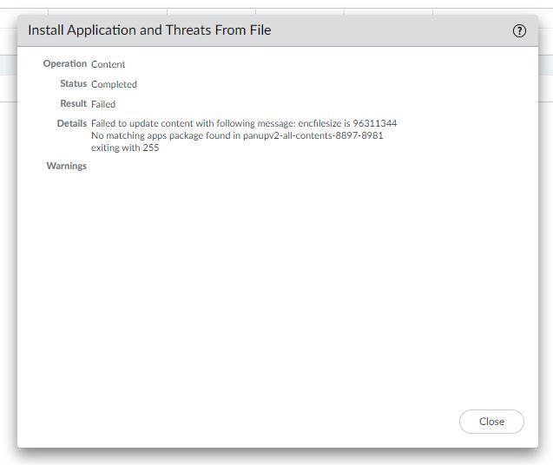Click the 'exiting with 255' line
Image resolution: width=553 pixels, height=465 pixels.
click(x=125, y=148)
